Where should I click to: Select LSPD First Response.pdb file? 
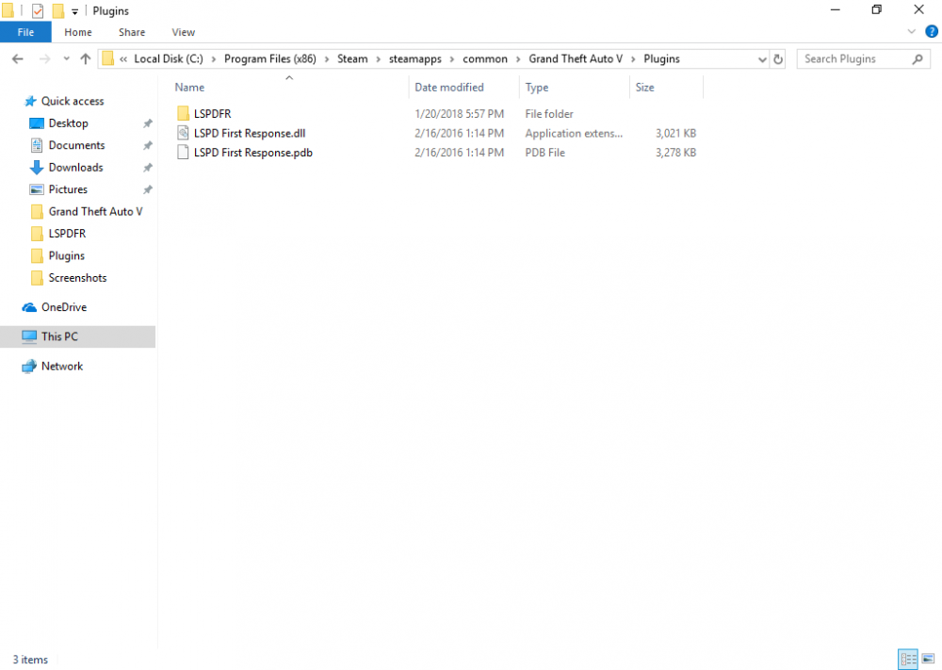[x=252, y=152]
